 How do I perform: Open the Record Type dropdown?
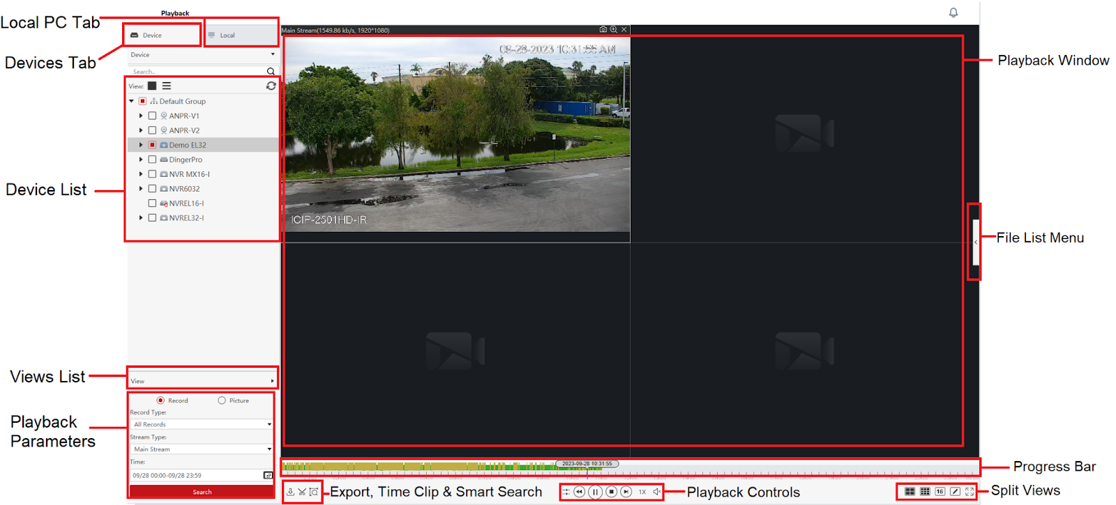click(x=201, y=424)
